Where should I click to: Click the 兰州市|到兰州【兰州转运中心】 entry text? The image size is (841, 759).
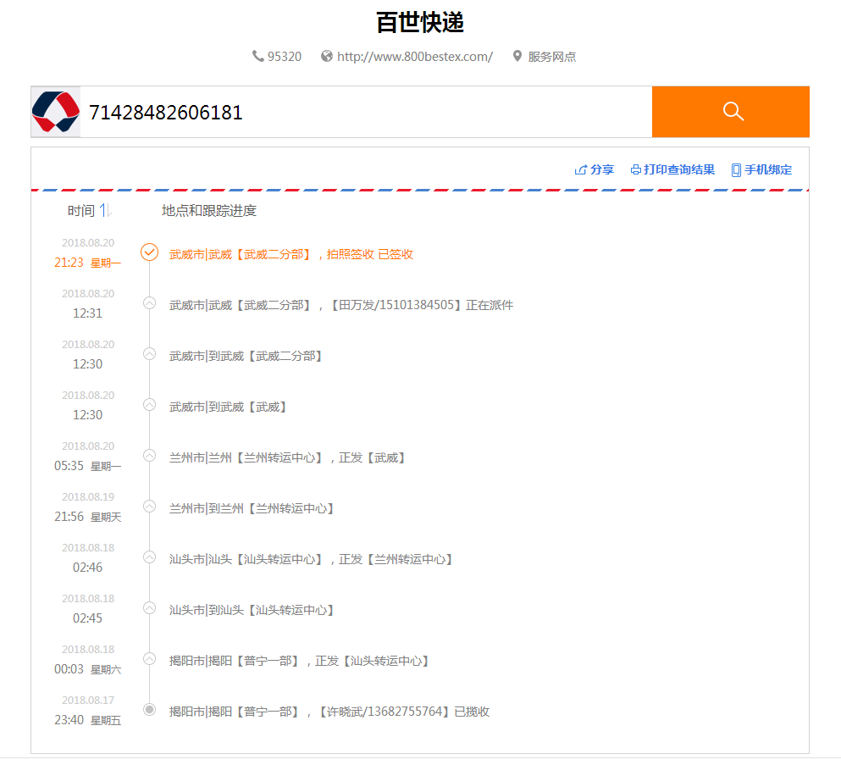pyautogui.click(x=252, y=508)
